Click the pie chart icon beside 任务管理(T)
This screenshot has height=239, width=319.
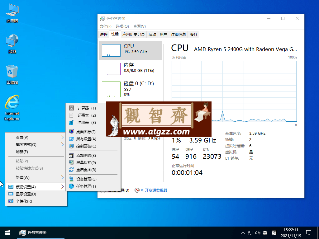pyautogui.click(x=71, y=186)
